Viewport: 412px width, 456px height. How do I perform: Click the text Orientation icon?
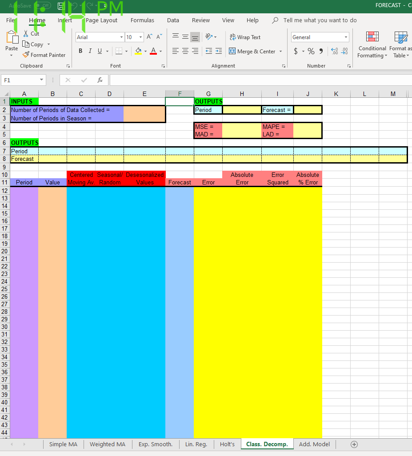point(209,37)
